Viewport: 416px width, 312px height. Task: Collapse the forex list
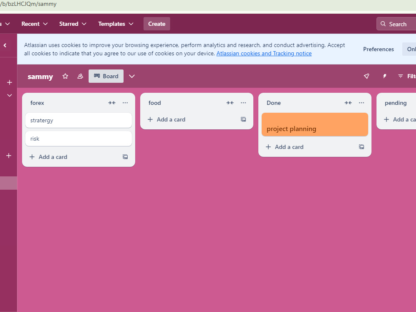tap(112, 103)
